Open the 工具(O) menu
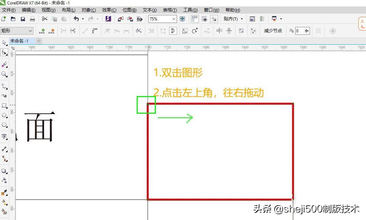This screenshot has width=366, height=220. pyautogui.click(x=190, y=10)
